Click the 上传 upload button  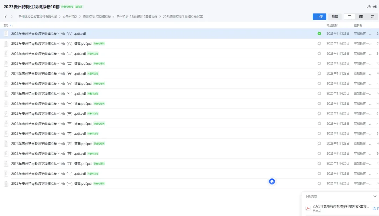coord(320,17)
